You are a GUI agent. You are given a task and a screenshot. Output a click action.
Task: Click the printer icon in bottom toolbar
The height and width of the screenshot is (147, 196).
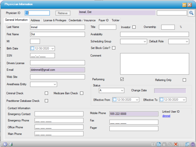(11, 144)
